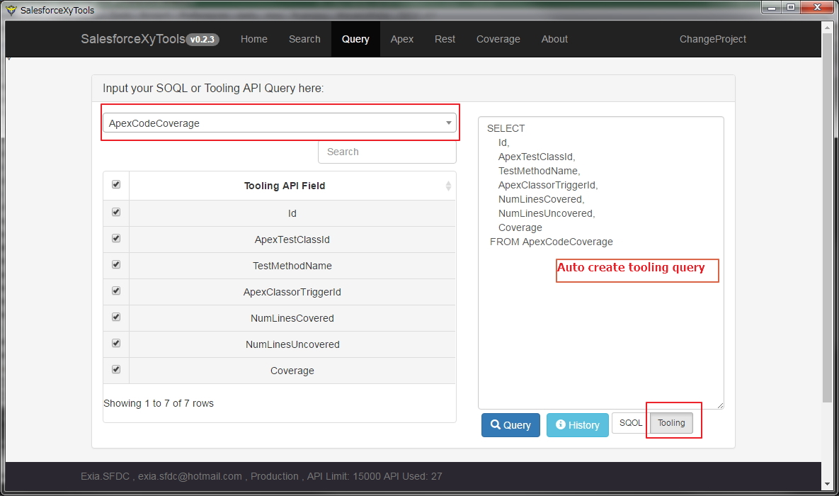Uncheck the NumLinesCovered field checkbox
Image resolution: width=839 pixels, height=496 pixels.
pos(116,317)
